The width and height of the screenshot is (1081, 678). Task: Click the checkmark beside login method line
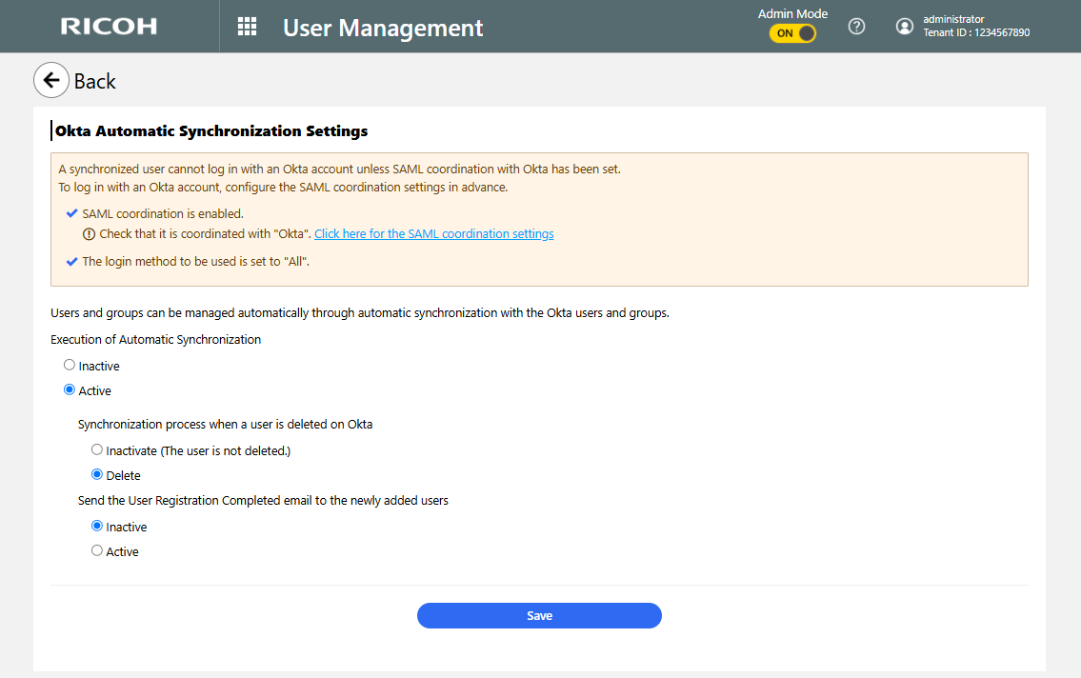click(72, 261)
